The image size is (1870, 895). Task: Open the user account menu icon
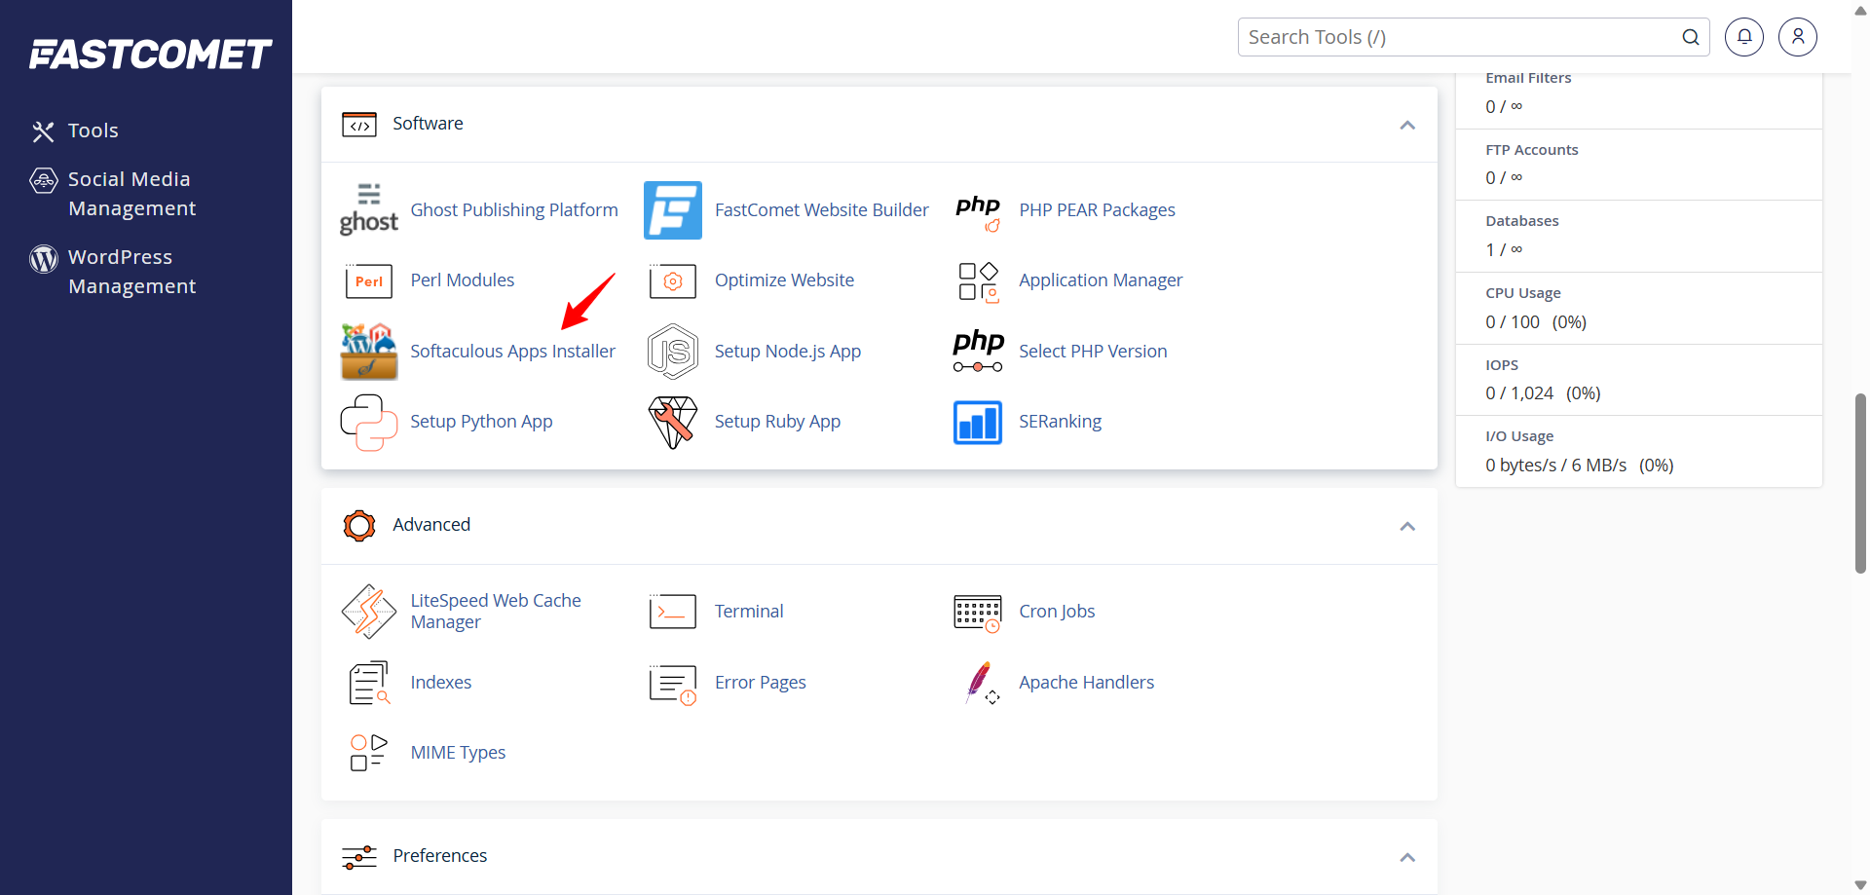pyautogui.click(x=1798, y=37)
